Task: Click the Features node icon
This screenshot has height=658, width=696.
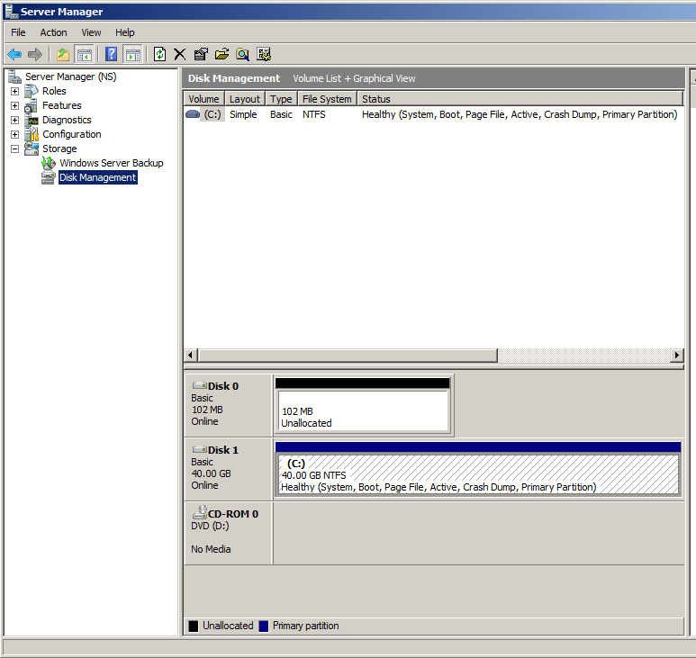Action: coord(32,105)
